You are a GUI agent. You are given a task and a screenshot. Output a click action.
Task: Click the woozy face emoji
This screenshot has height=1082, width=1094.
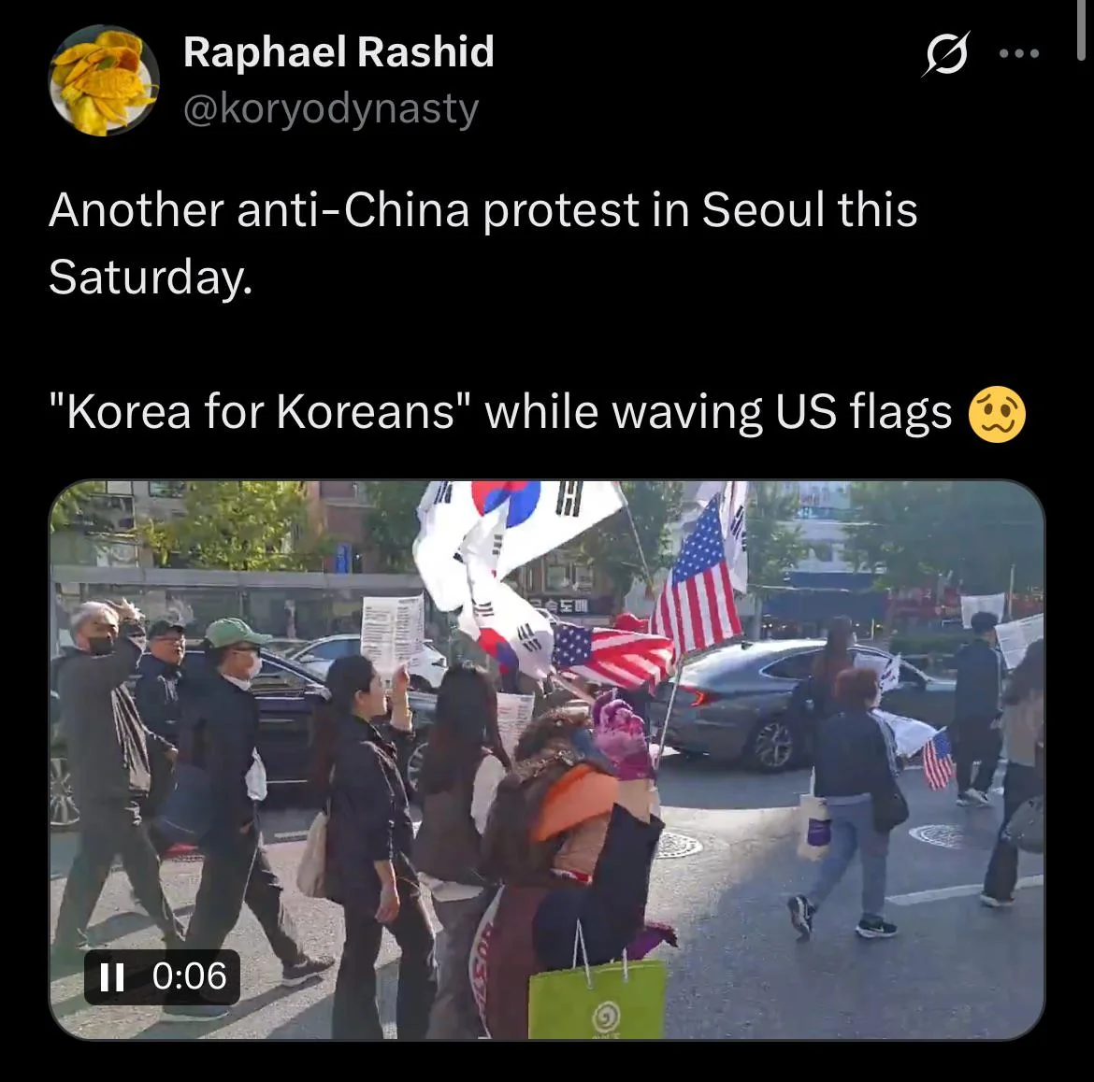tap(997, 414)
